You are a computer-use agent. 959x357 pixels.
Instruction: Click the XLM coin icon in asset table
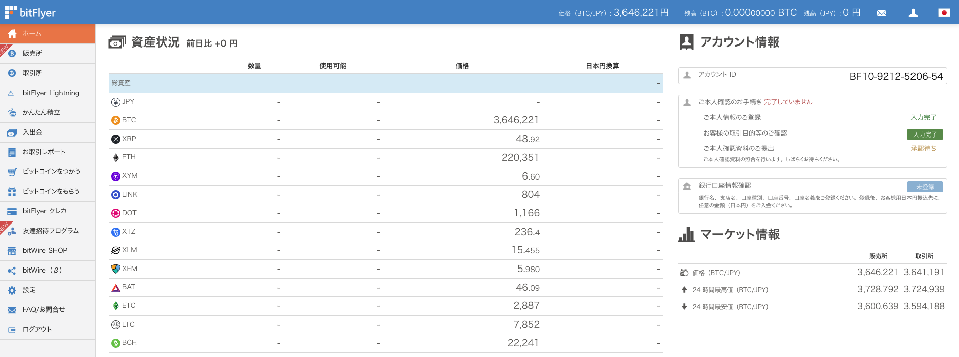[116, 250]
